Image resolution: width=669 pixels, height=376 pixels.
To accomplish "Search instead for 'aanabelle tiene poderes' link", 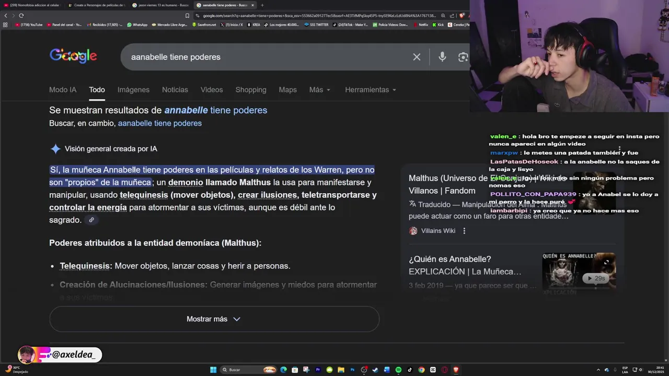I will (160, 123).
